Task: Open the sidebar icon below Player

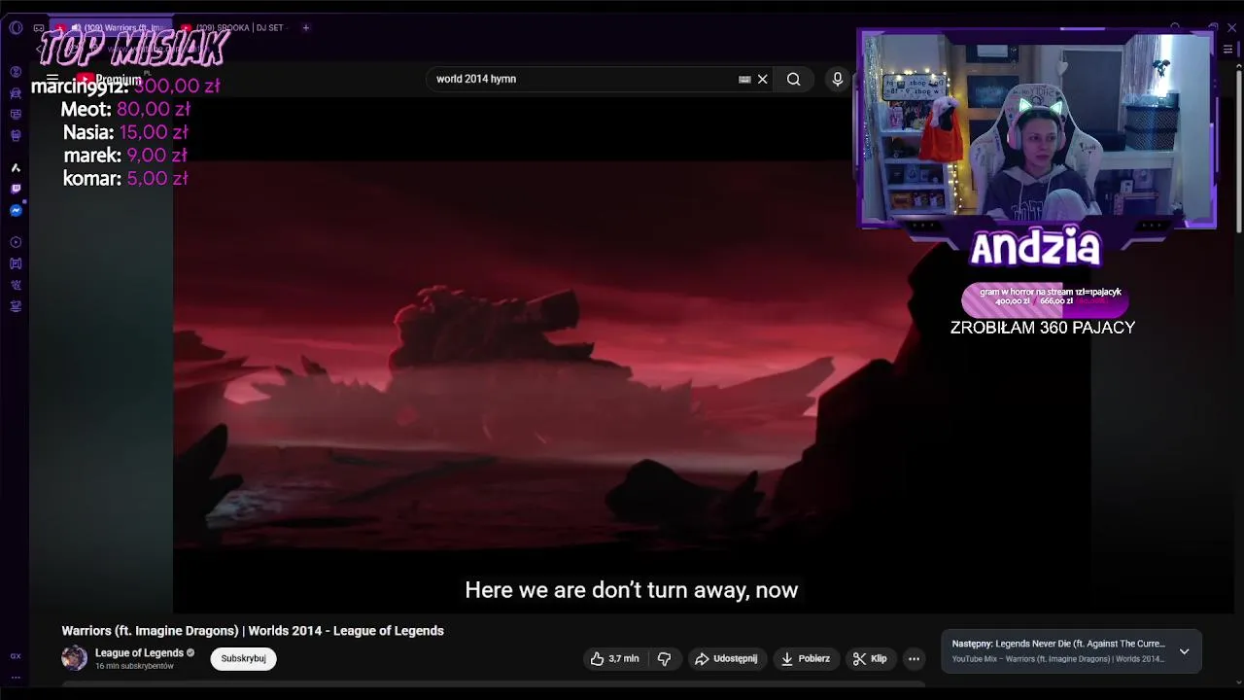Action: [x=16, y=263]
